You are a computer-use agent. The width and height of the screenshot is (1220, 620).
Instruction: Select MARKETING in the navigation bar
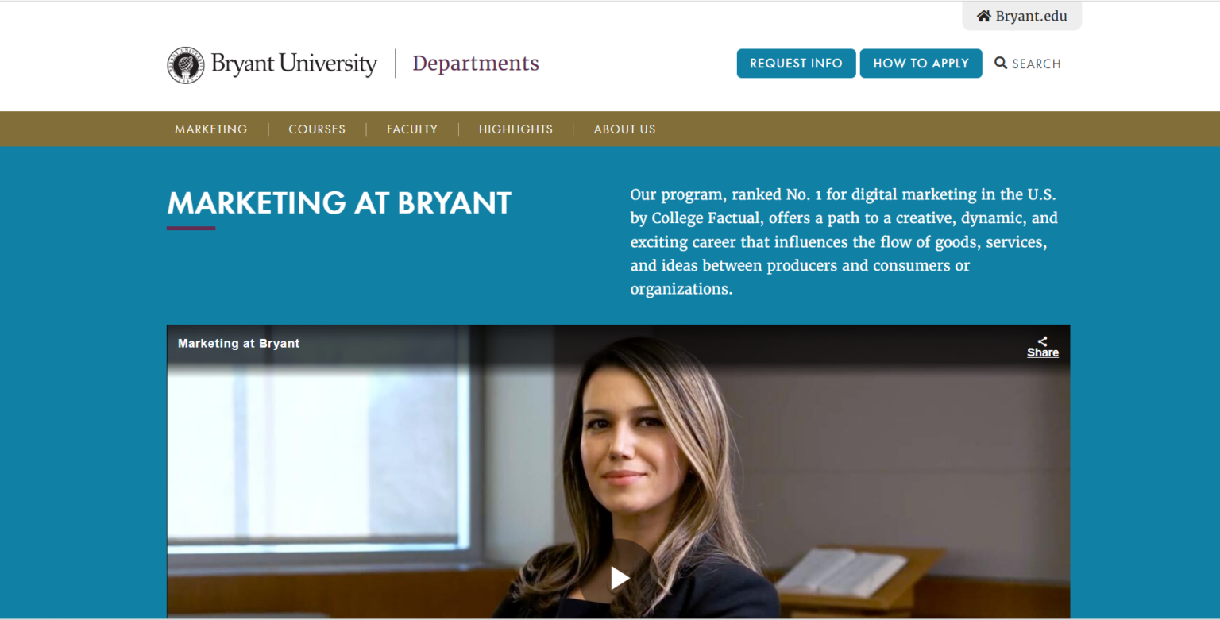210,129
